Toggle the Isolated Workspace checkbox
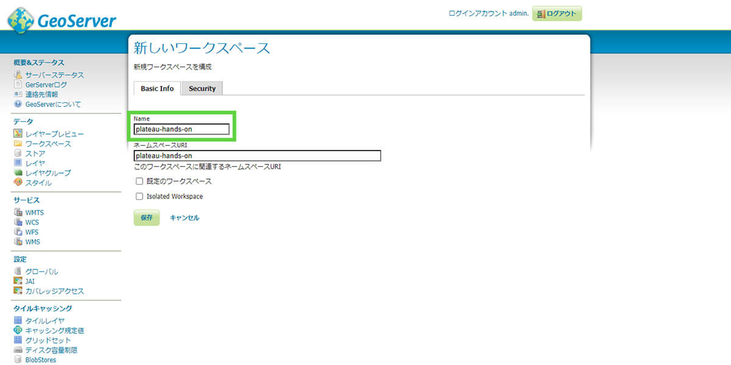 (x=139, y=196)
